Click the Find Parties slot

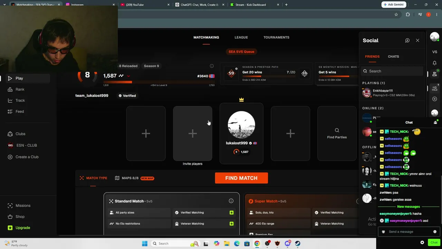337,133
